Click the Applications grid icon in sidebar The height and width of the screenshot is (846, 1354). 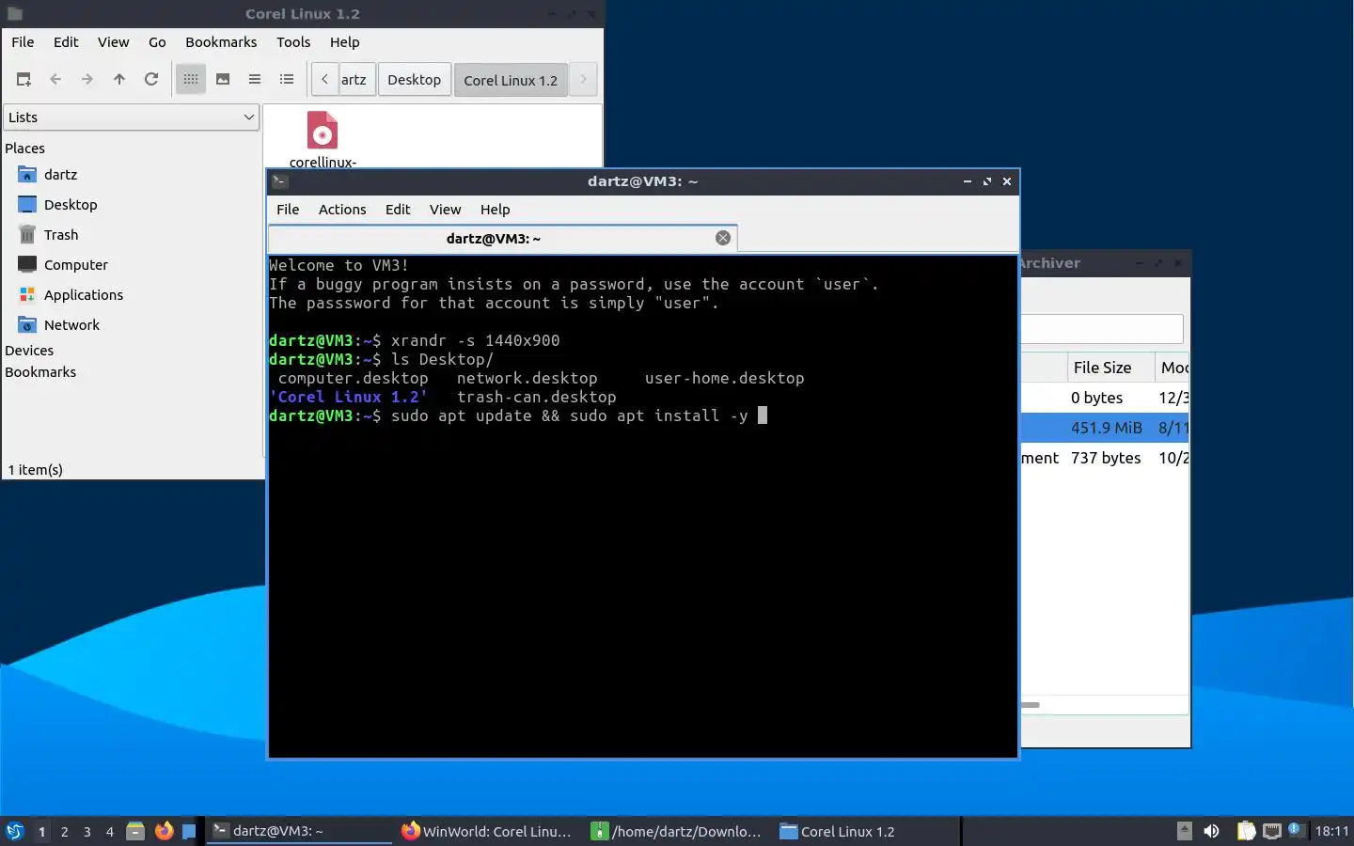pyautogui.click(x=27, y=295)
